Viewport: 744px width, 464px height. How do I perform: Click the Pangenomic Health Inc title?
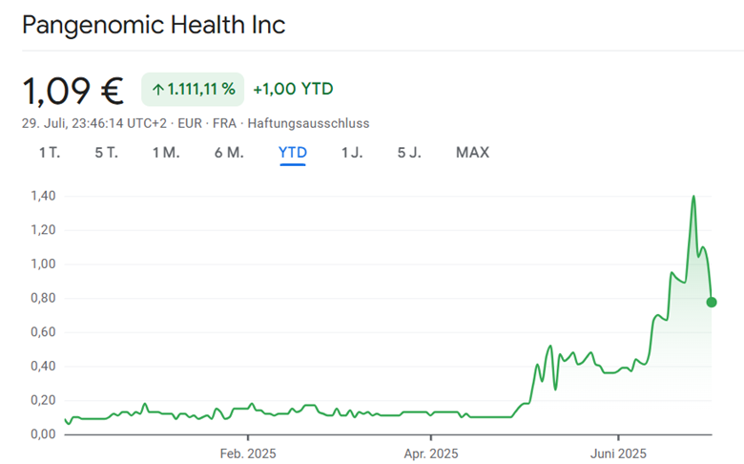pyautogui.click(x=153, y=25)
